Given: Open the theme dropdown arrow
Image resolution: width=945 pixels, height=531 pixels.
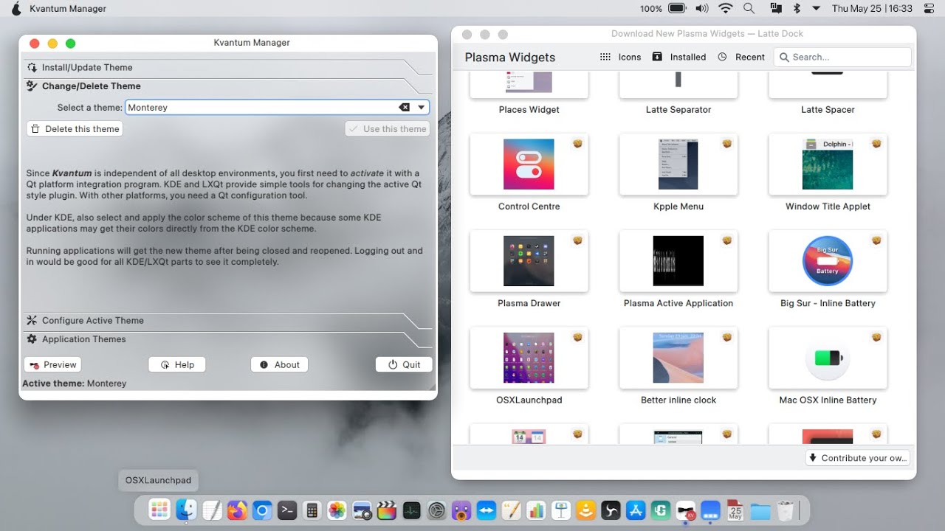Looking at the screenshot, I should [422, 108].
